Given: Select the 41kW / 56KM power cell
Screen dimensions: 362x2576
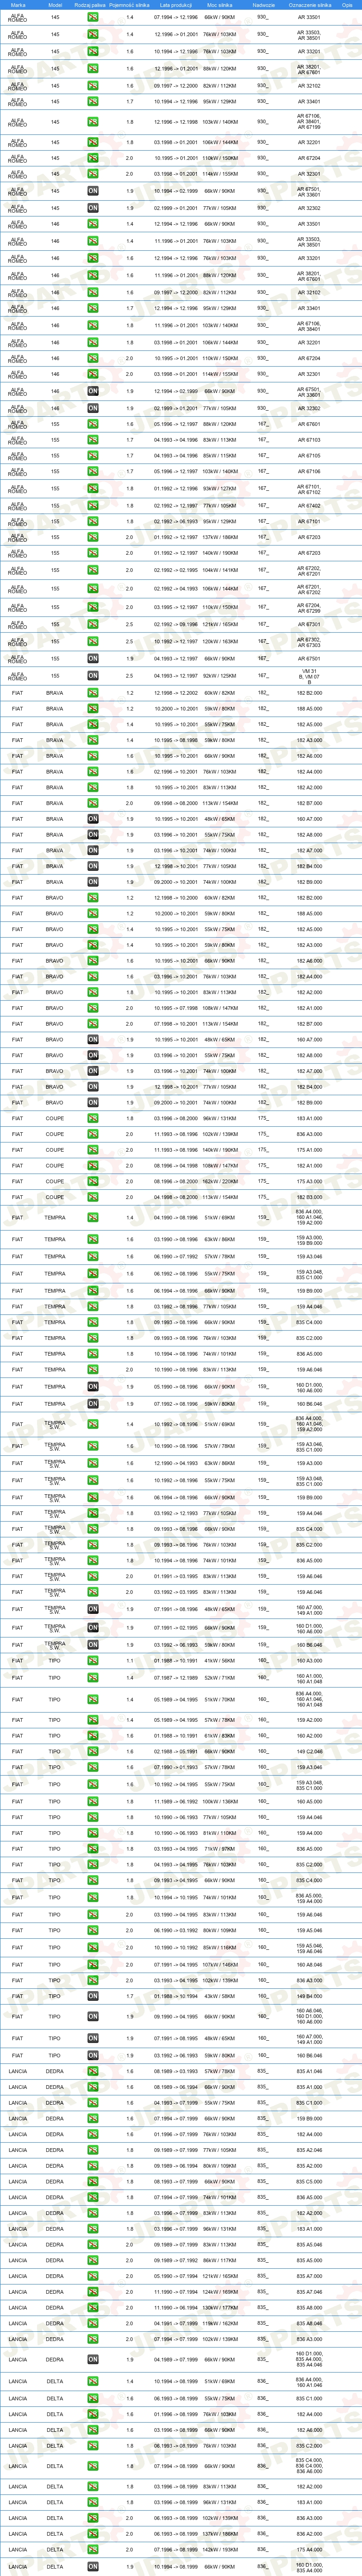Looking at the screenshot, I should 219,1661.
